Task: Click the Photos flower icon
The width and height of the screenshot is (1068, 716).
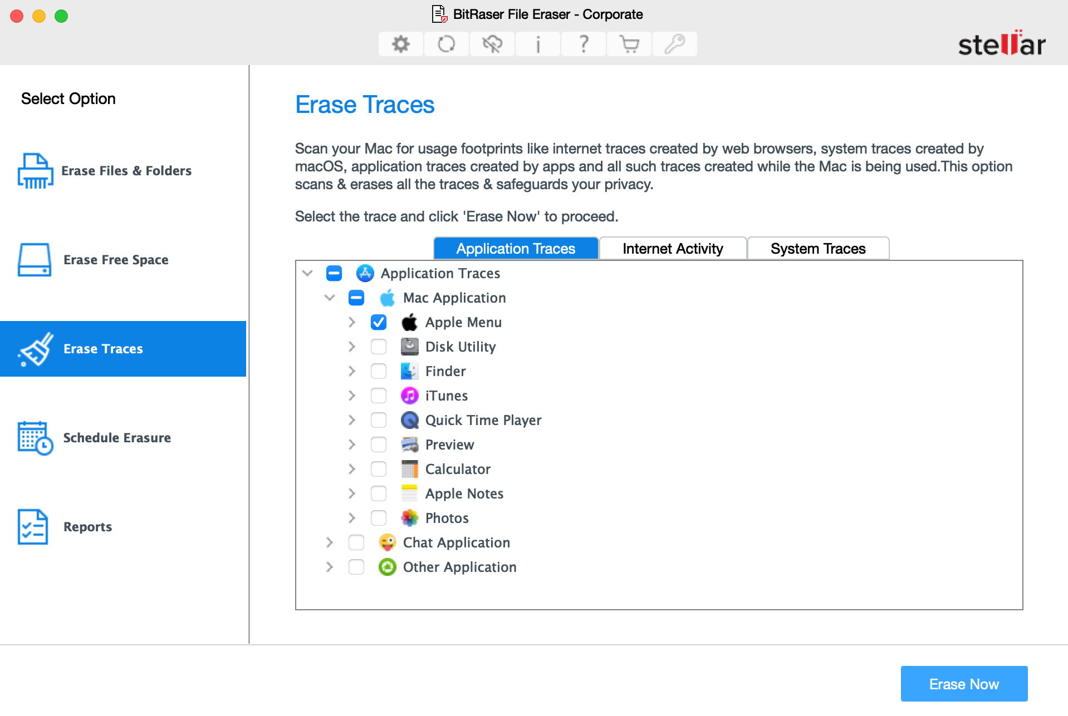Action: pyautogui.click(x=409, y=518)
